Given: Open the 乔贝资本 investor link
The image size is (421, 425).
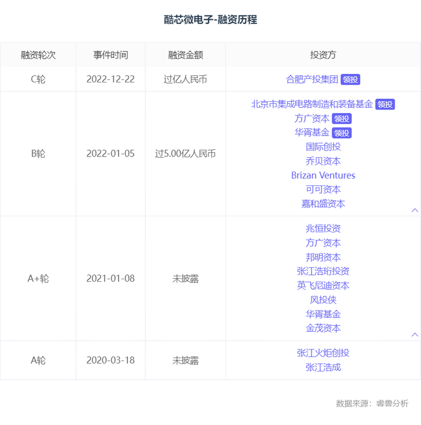Looking at the screenshot, I should tap(323, 161).
